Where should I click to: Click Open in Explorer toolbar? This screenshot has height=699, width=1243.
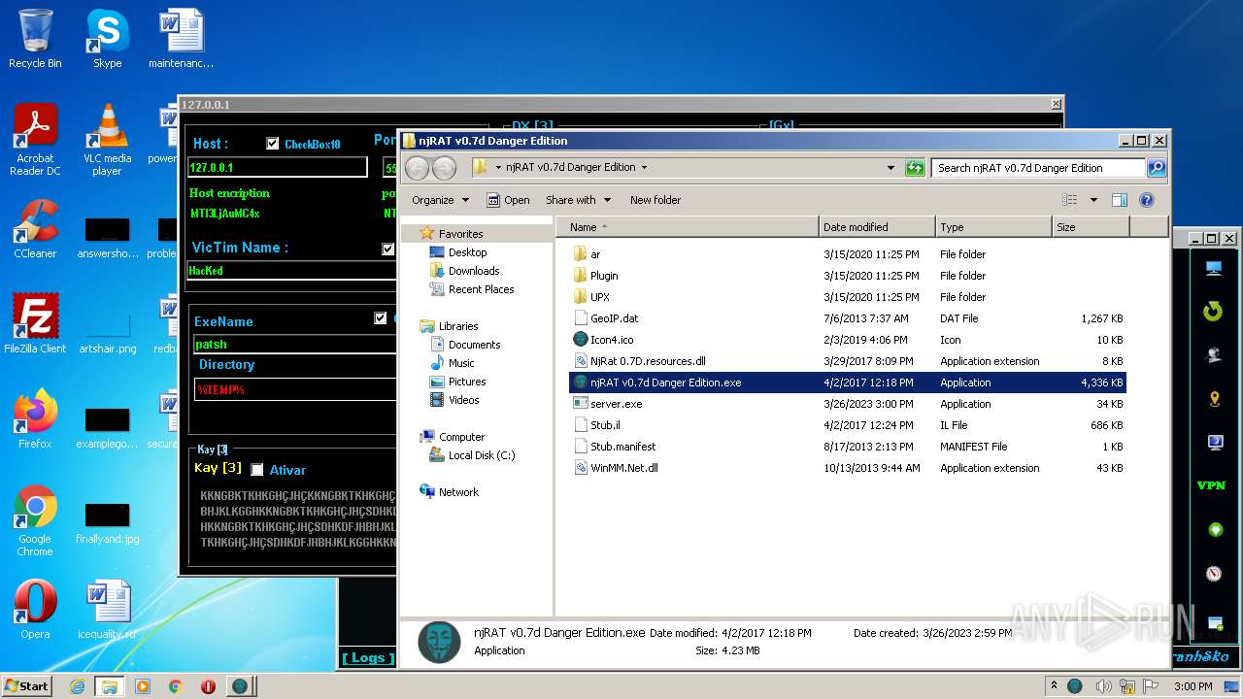[508, 200]
